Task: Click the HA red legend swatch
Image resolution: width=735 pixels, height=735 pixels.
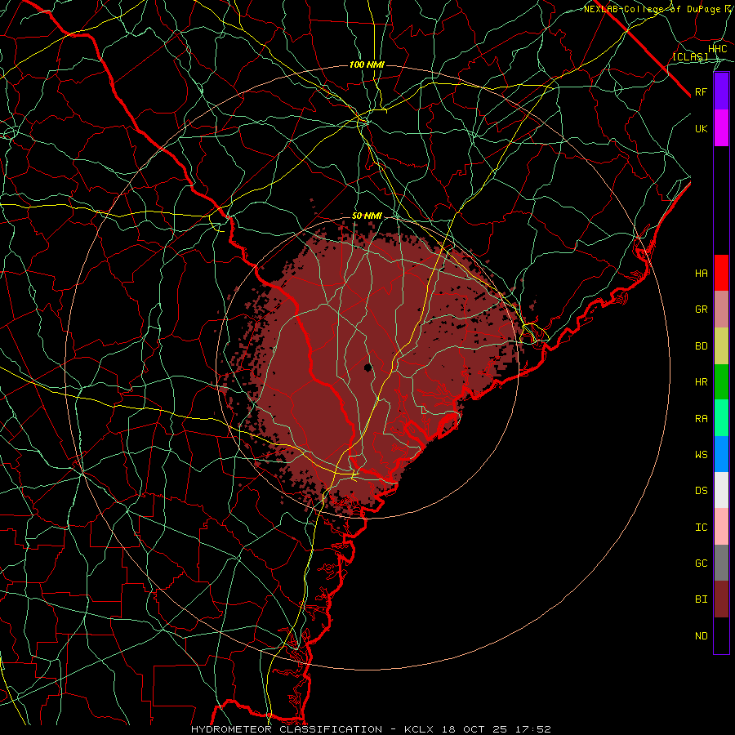Action: click(721, 273)
